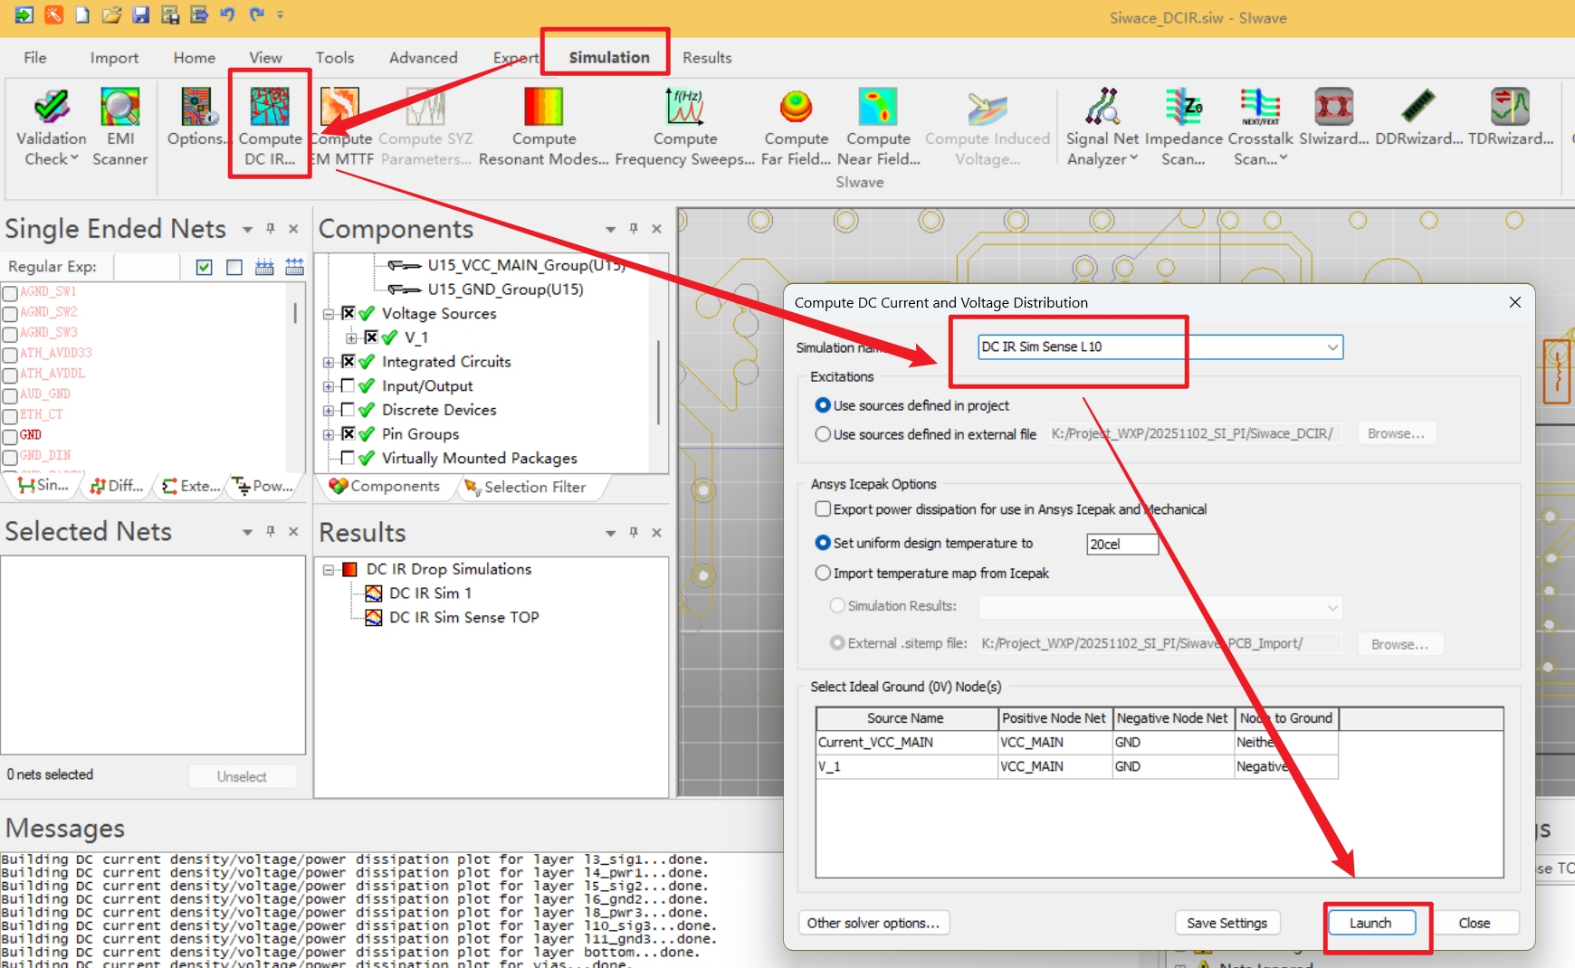Select the DC IR Sim Sense TOP result
This screenshot has width=1575, height=968.
[463, 618]
